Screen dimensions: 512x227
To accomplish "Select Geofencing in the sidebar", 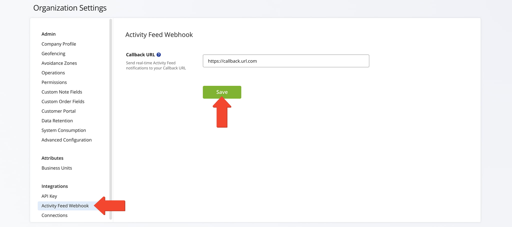I will point(53,53).
